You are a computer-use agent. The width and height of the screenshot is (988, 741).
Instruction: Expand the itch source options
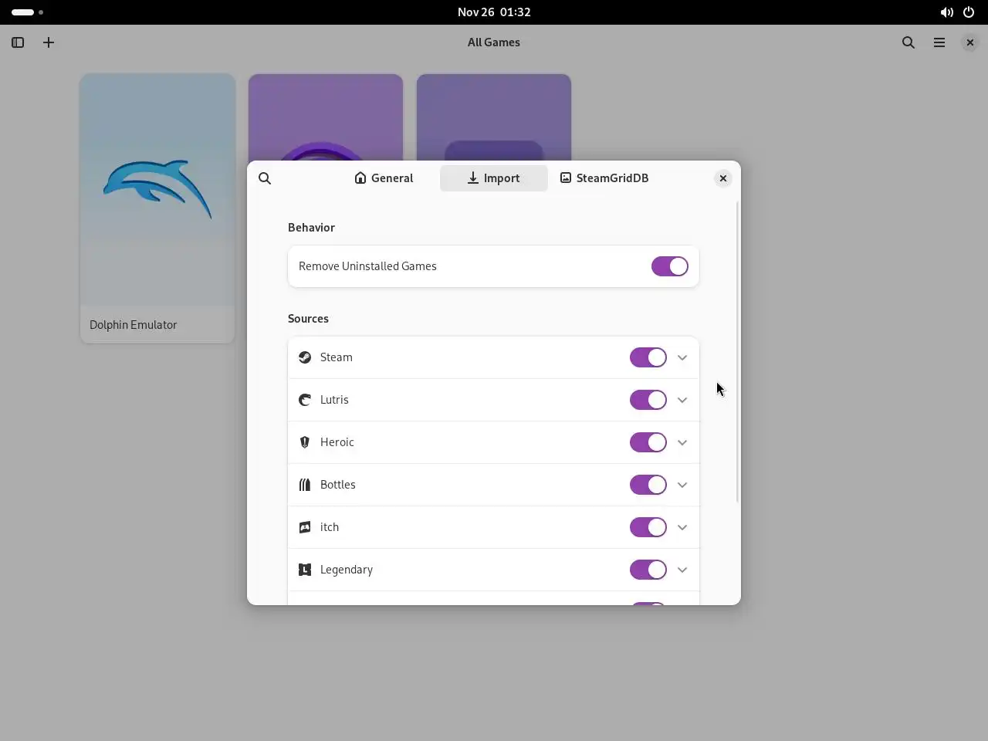coord(682,527)
